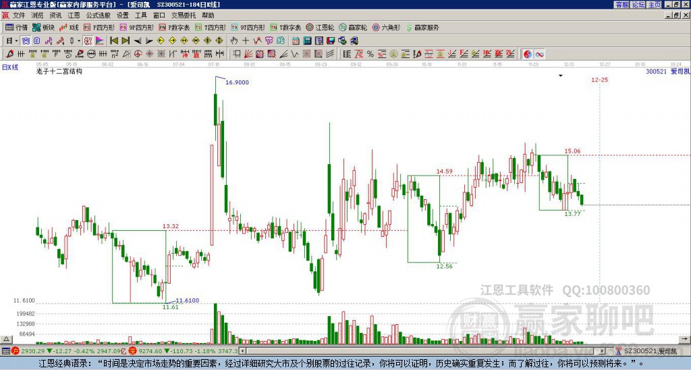Click the 客服 customer service button
This screenshot has height=370, width=691.
pyautogui.click(x=621, y=5)
